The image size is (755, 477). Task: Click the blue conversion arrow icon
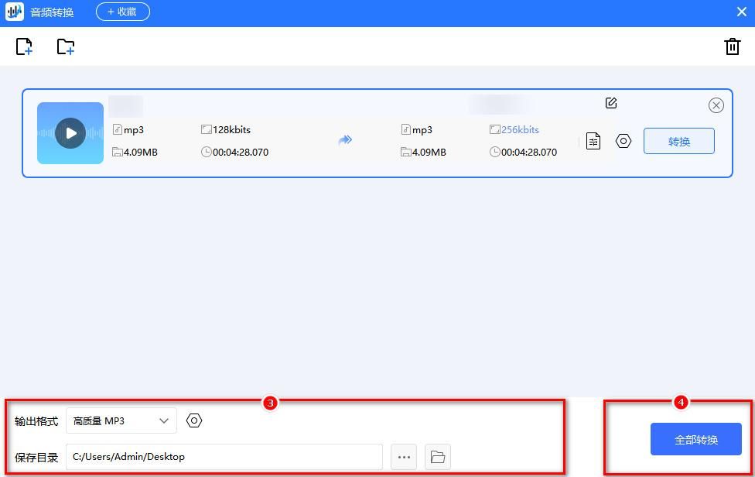coord(345,140)
